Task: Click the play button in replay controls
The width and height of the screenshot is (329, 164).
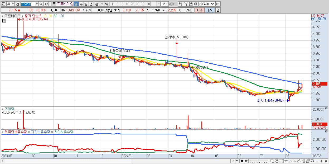Action: coord(233,161)
